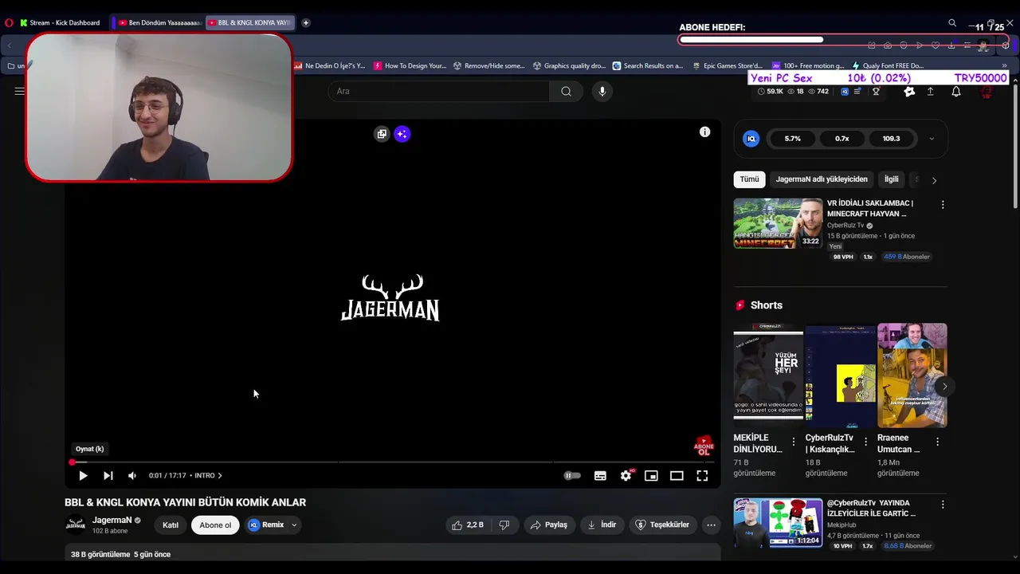1020x574 pixels.
Task: Select the İlgili filter chip
Action: pyautogui.click(x=892, y=179)
